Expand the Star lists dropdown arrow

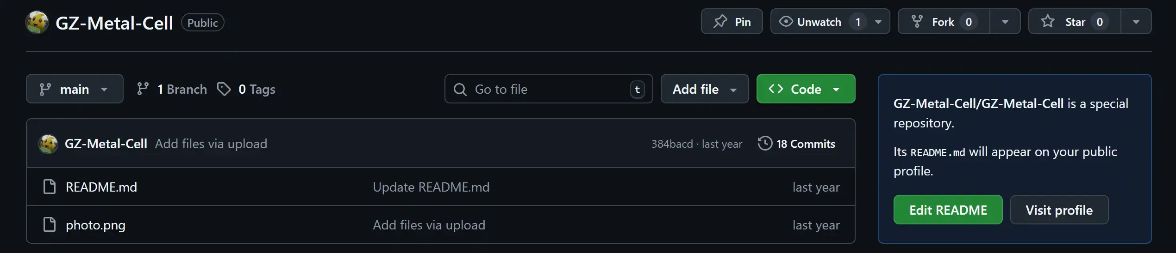point(1136,22)
